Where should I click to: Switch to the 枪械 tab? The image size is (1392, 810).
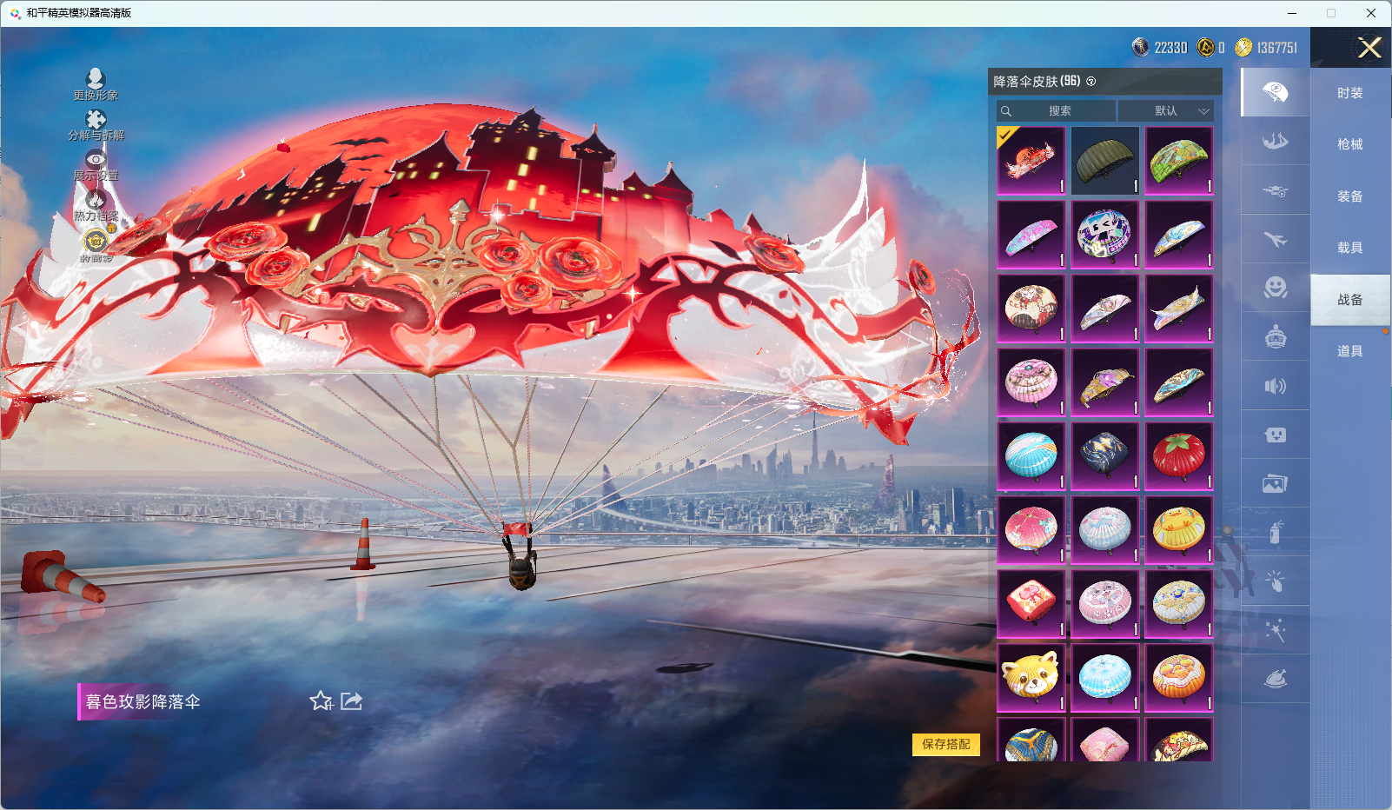point(1349,144)
